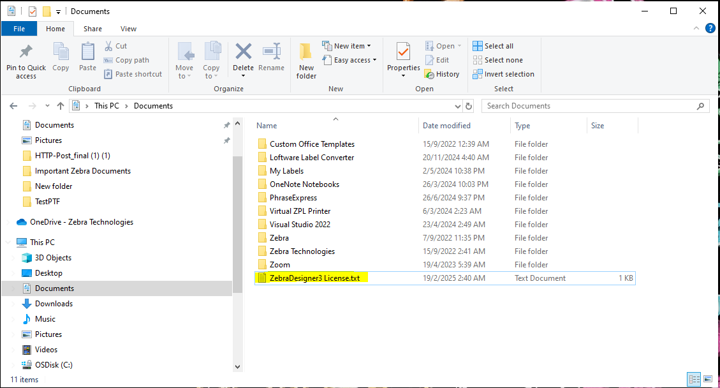Open Easy access dropdown
This screenshot has width=720, height=388.
349,60
